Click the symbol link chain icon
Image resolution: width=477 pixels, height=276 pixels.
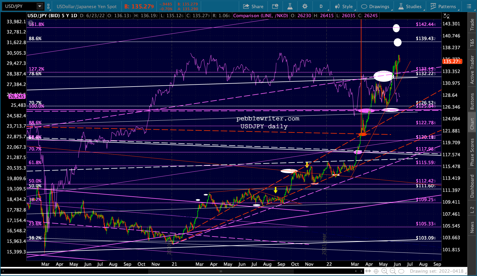coord(48,6)
